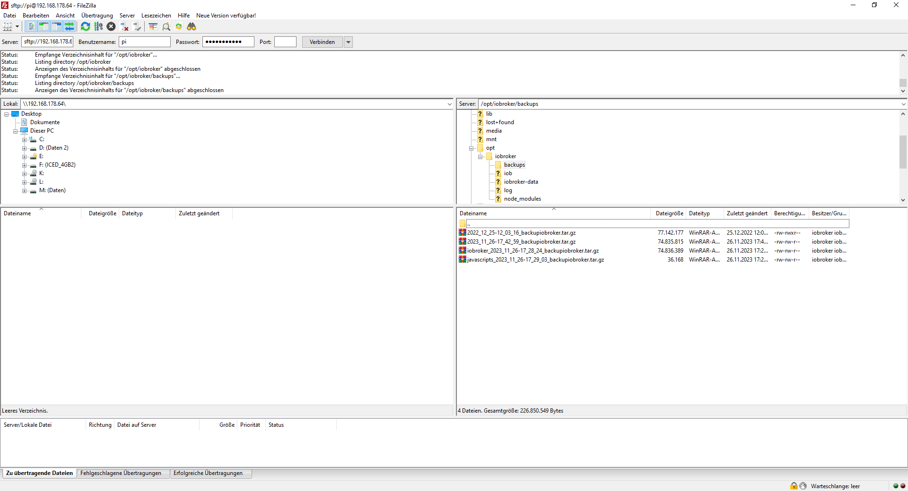This screenshot has height=491, width=908.
Task: Click the Server address input field
Action: [x=47, y=42]
